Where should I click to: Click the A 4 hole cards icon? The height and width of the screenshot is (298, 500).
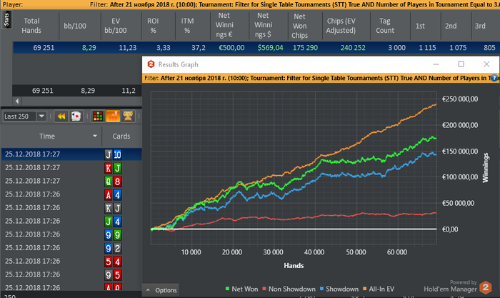tap(113, 195)
